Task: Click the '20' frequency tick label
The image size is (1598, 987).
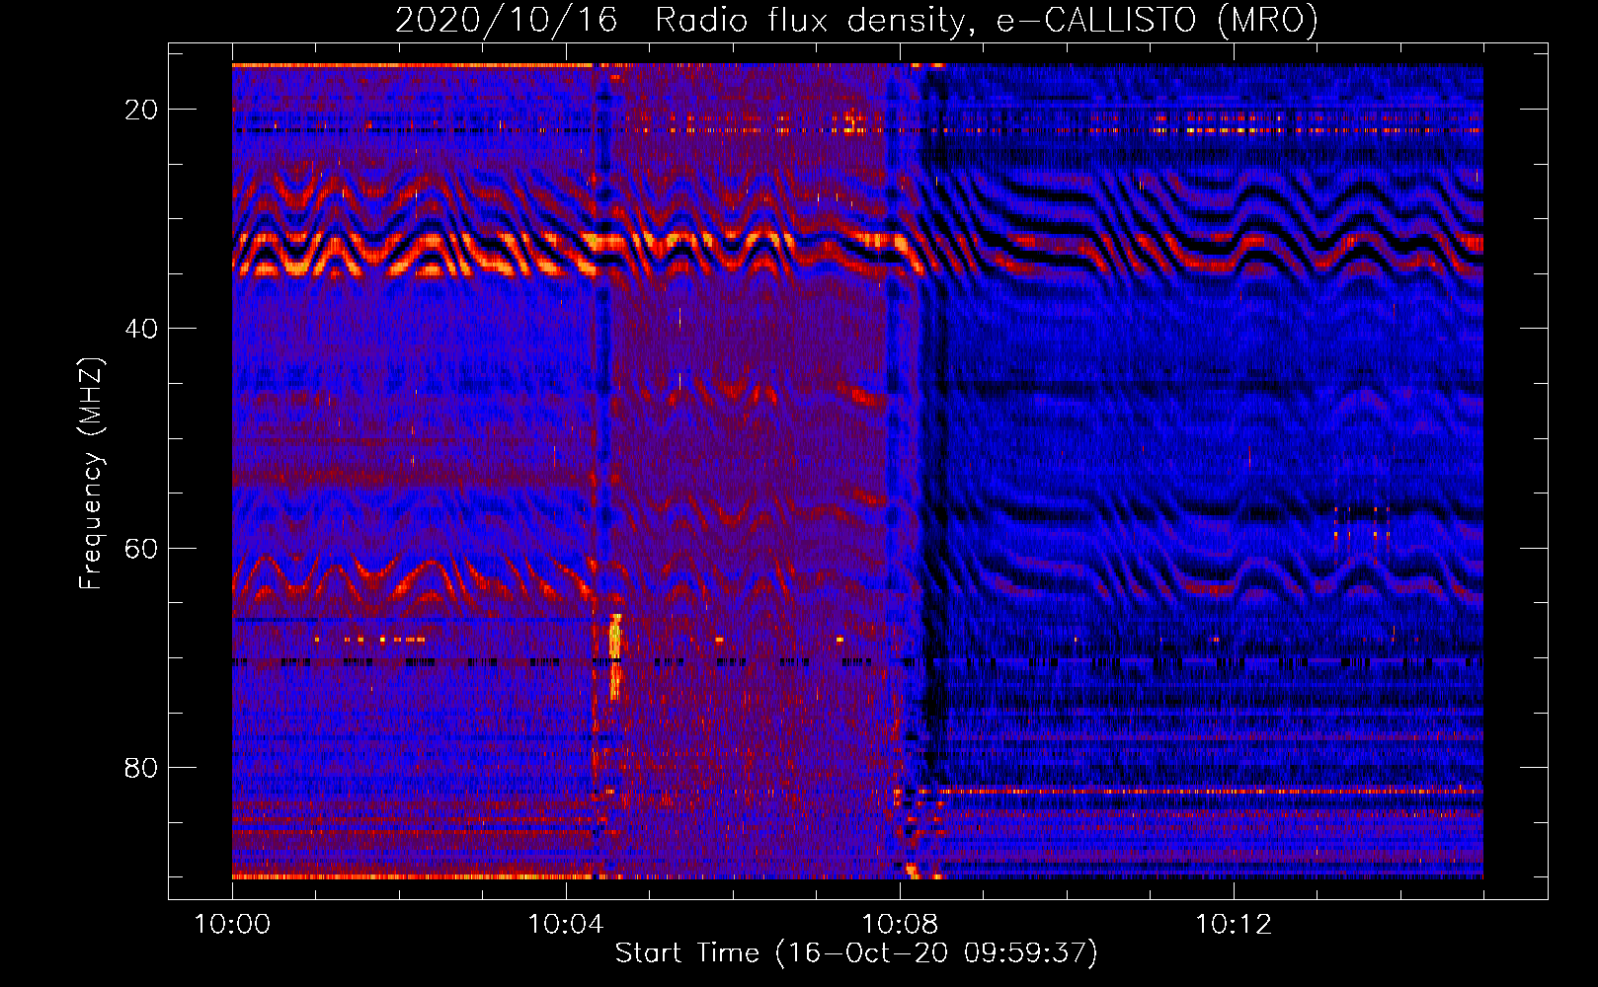Action: point(141,110)
